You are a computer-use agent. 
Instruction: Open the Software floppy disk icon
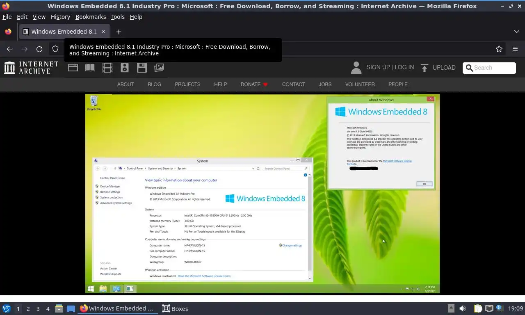pos(142,68)
